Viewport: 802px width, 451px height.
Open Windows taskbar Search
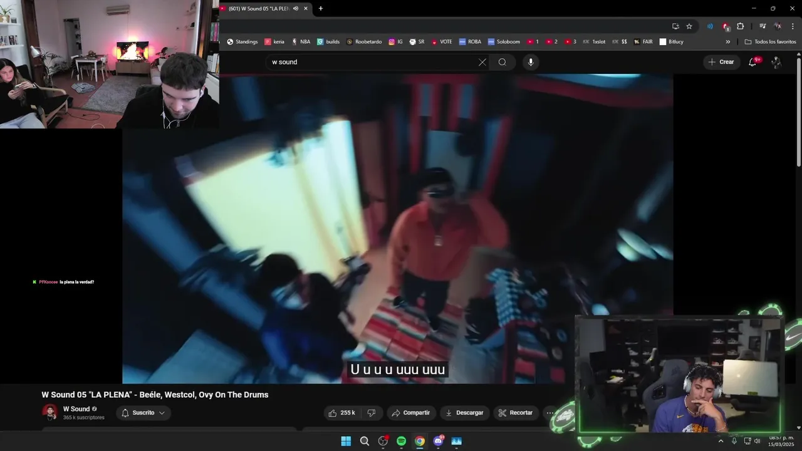[365, 441]
